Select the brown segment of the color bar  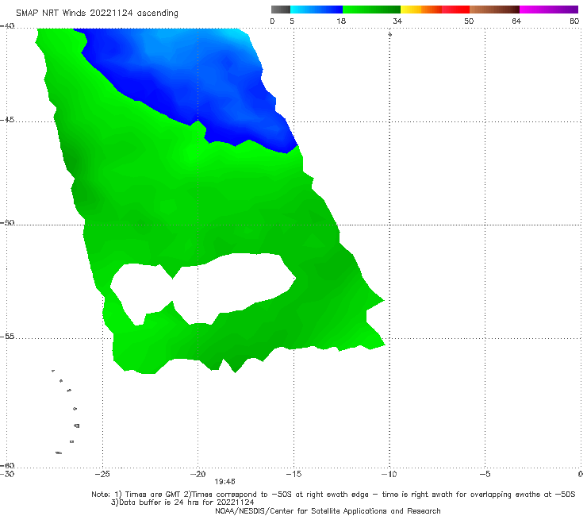point(494,10)
